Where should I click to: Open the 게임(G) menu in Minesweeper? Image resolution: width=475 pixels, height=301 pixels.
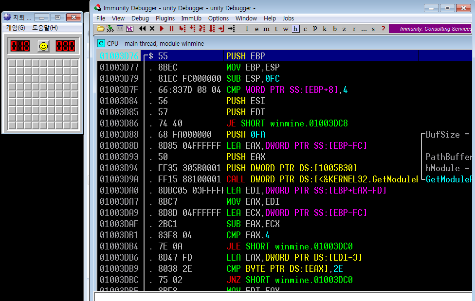[x=16, y=28]
